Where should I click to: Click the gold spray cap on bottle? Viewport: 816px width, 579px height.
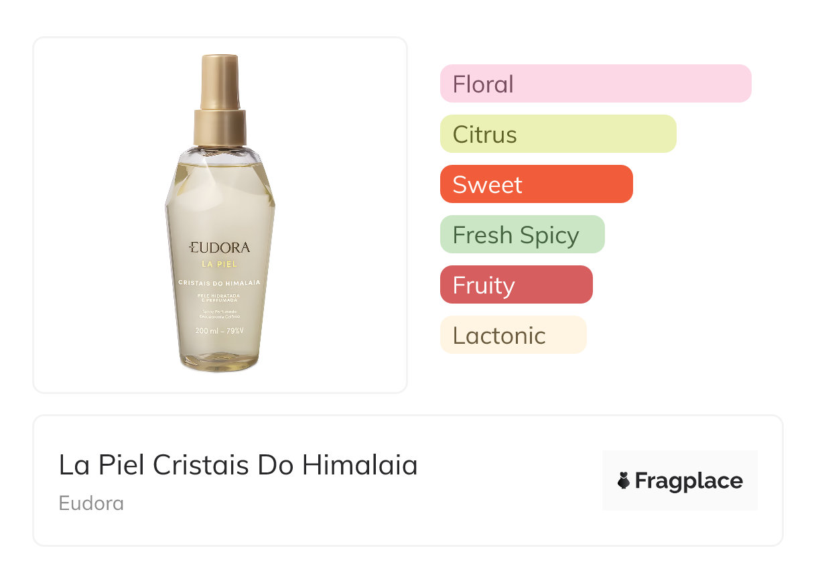(220, 80)
